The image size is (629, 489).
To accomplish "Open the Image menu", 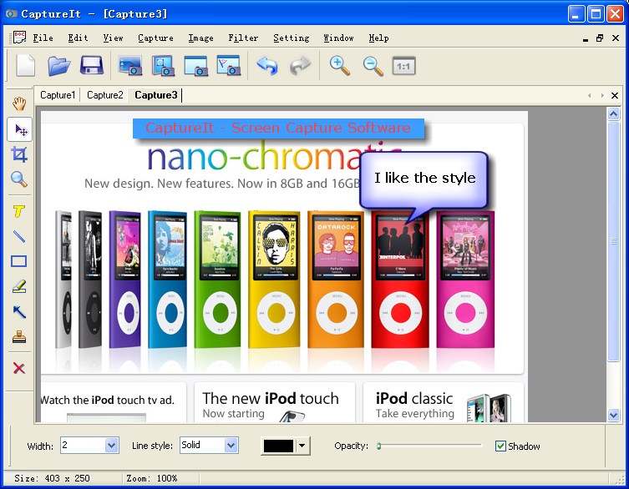I will coord(200,38).
